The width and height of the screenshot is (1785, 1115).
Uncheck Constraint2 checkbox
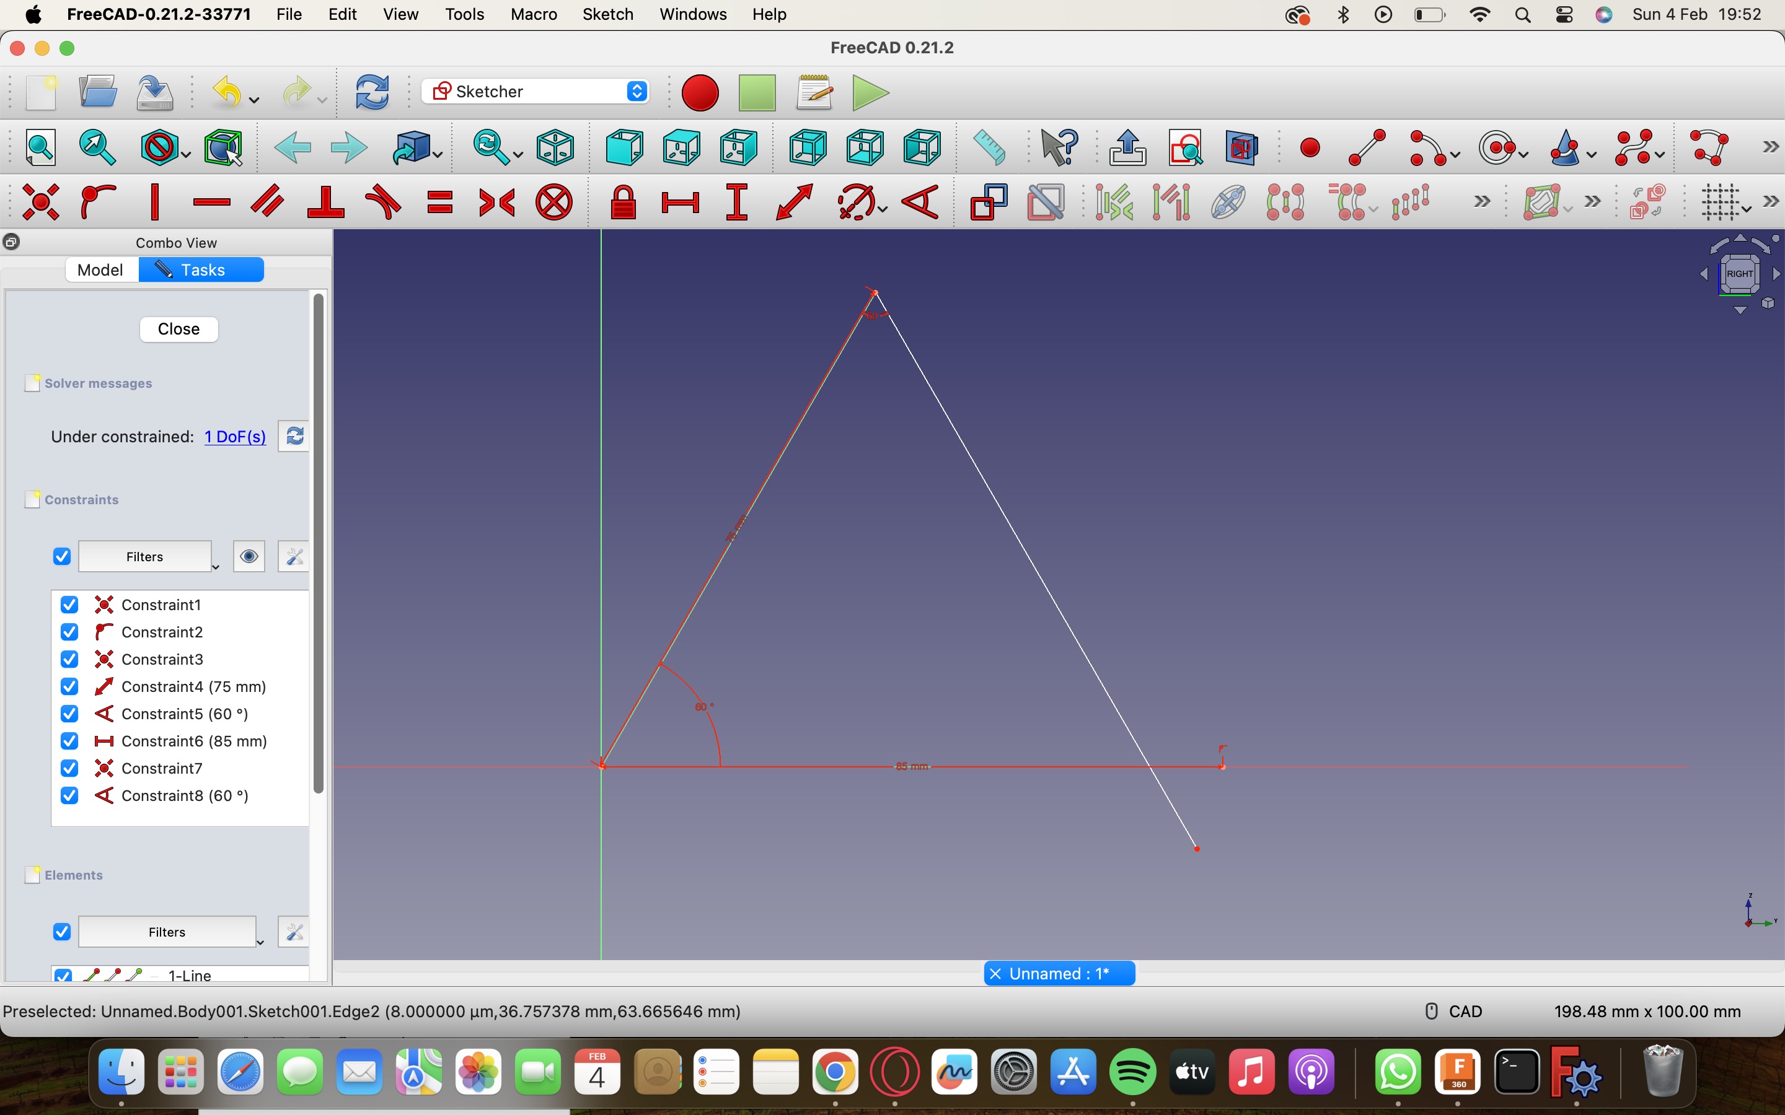click(x=69, y=632)
